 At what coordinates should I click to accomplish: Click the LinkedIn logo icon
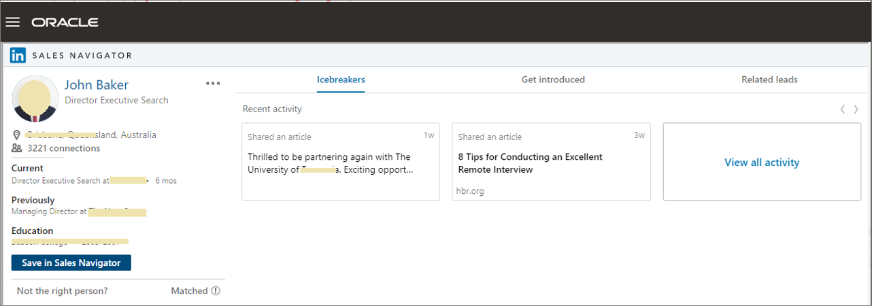pyautogui.click(x=18, y=55)
